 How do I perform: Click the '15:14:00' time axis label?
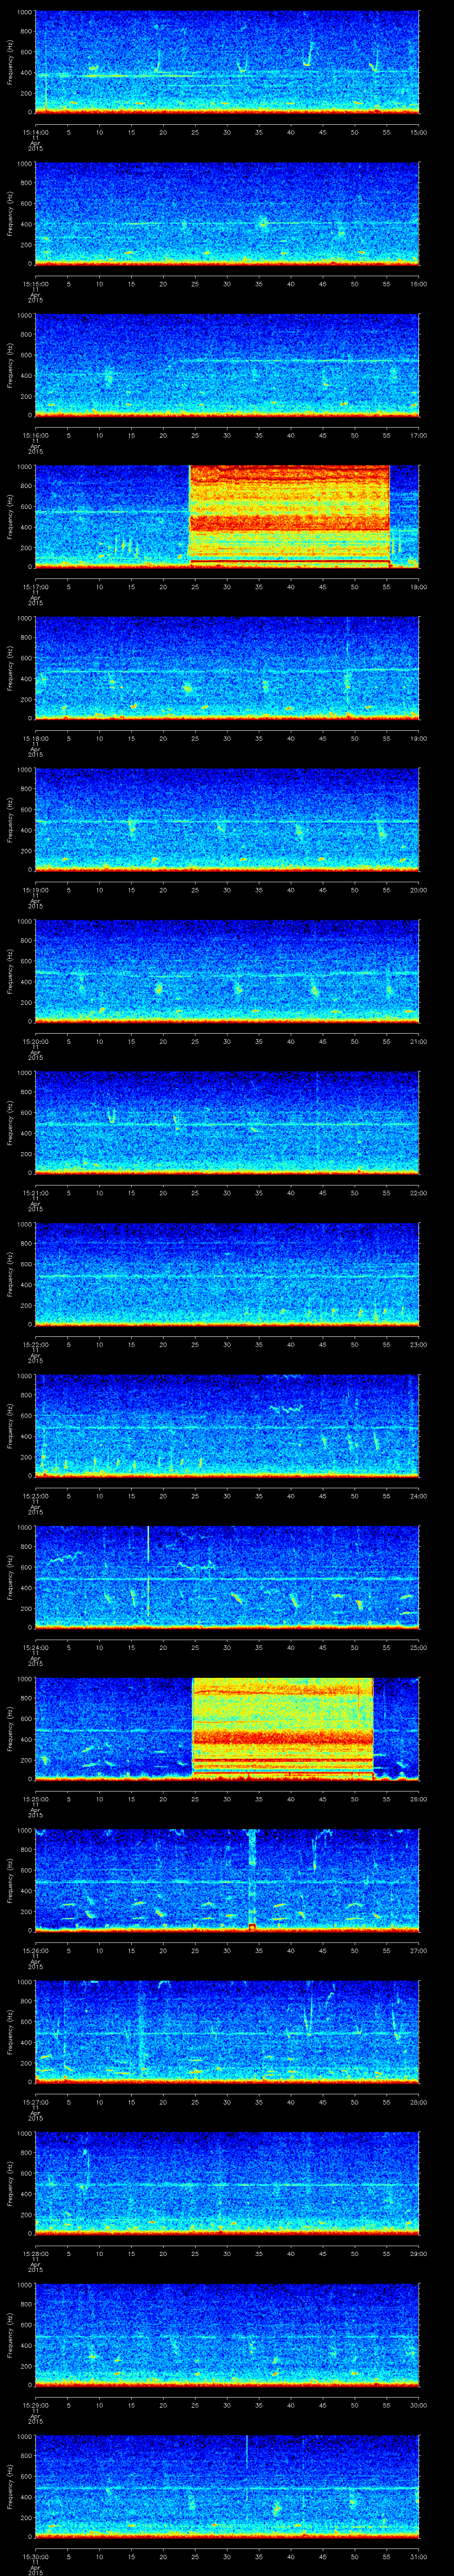tap(35, 132)
